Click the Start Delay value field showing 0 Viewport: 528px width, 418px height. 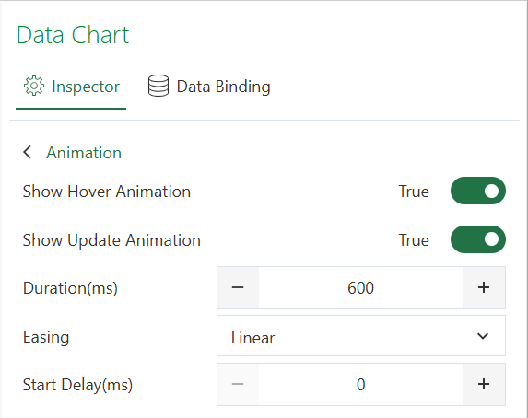[x=361, y=384]
